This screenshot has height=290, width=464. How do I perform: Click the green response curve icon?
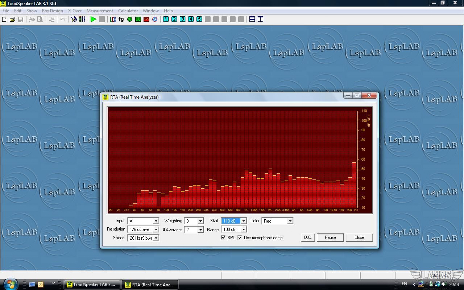pos(138,19)
